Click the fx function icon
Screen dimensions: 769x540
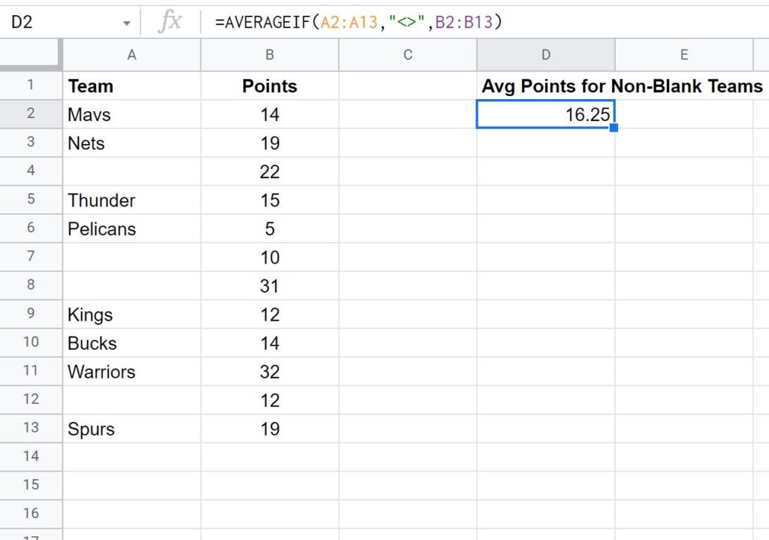[x=170, y=22]
